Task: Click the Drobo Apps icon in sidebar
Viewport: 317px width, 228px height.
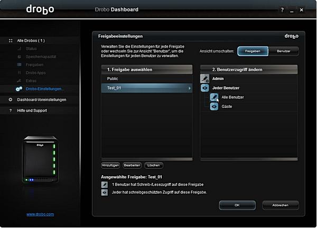Action: [x=19, y=72]
